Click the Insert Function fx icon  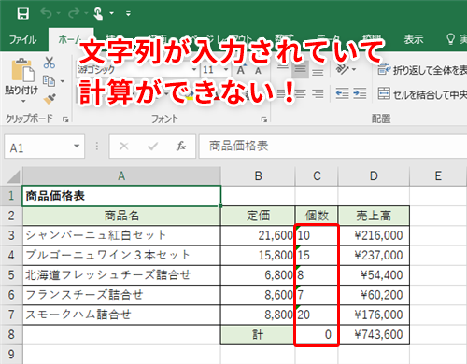coord(181,146)
